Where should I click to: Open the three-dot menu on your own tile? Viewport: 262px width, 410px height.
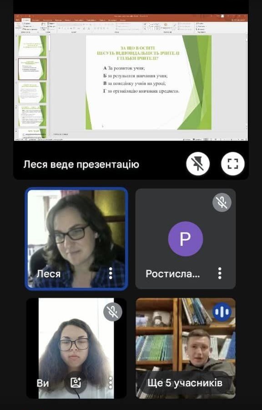coord(111,383)
